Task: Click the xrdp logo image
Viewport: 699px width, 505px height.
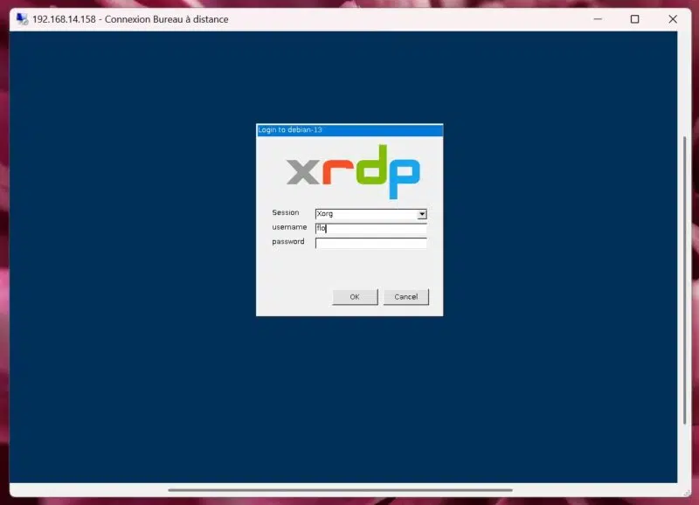Action: (x=353, y=171)
